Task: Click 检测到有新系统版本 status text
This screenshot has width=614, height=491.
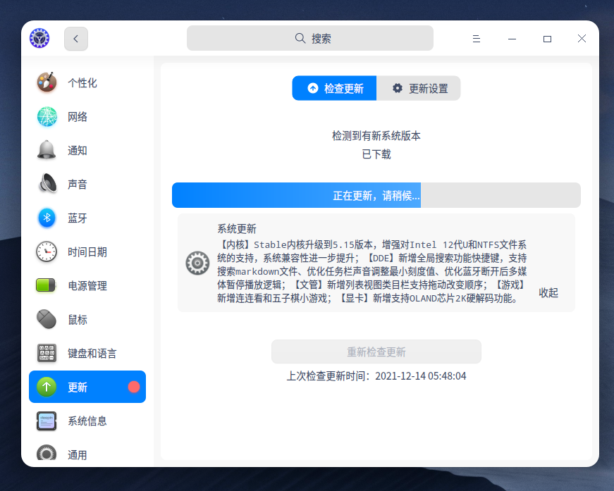Action: click(376, 136)
